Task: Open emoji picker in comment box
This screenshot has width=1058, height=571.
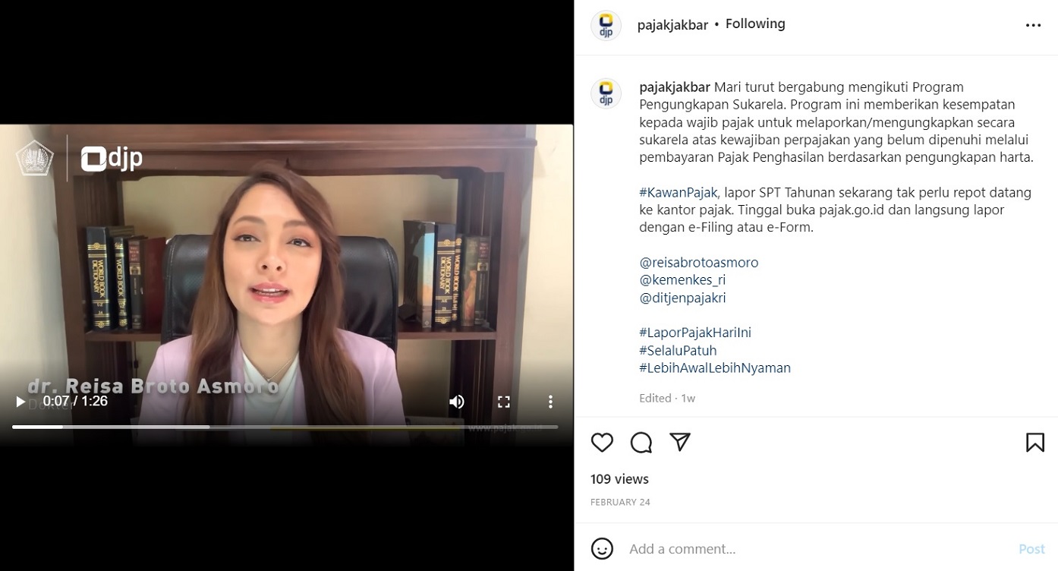Action: pos(602,548)
